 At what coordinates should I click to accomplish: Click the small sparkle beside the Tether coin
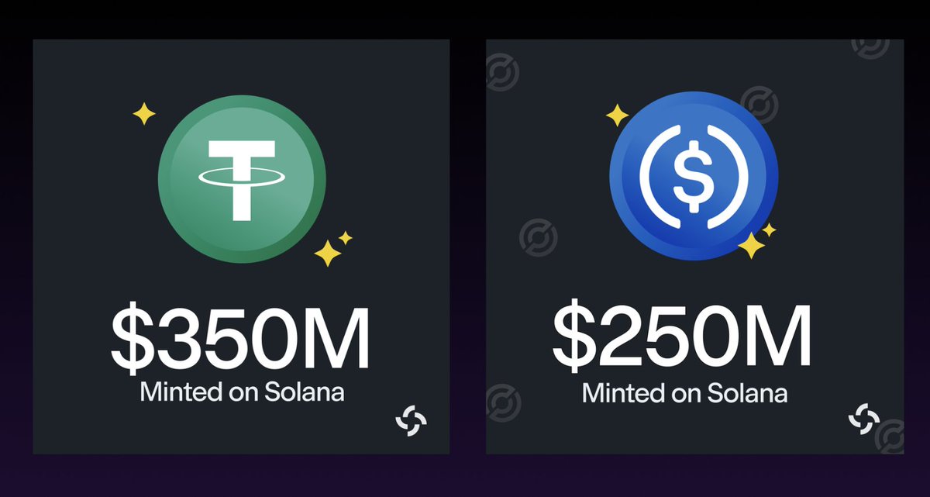345,238
